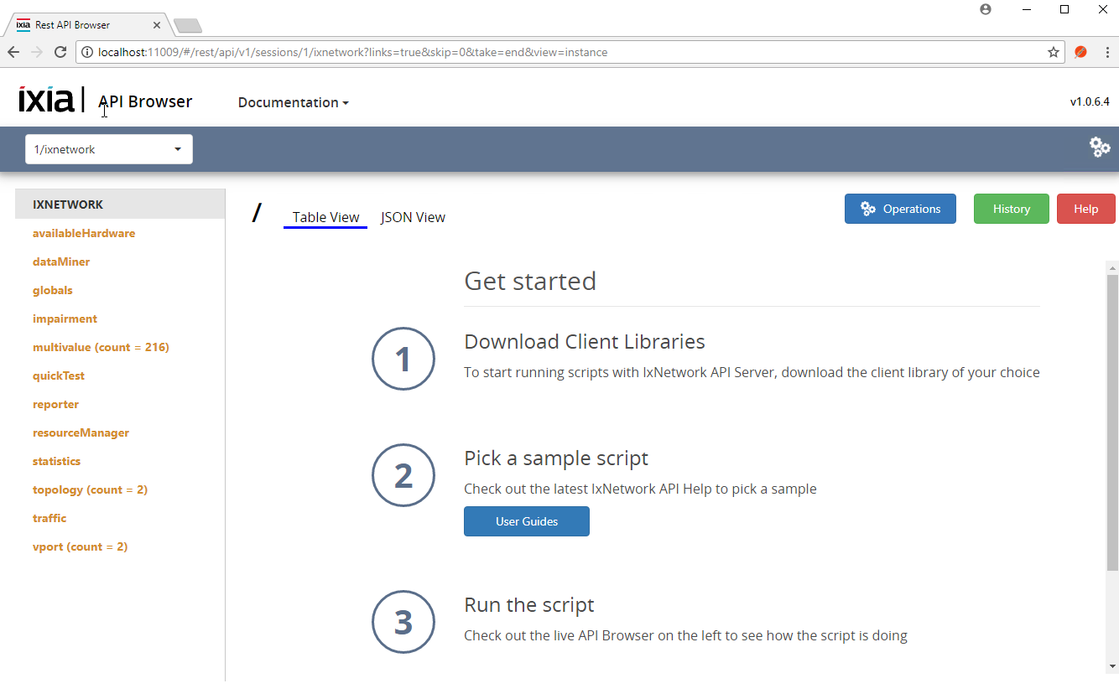Screen dimensions: 1119x699
Task: Open traffic node
Action: coord(49,518)
